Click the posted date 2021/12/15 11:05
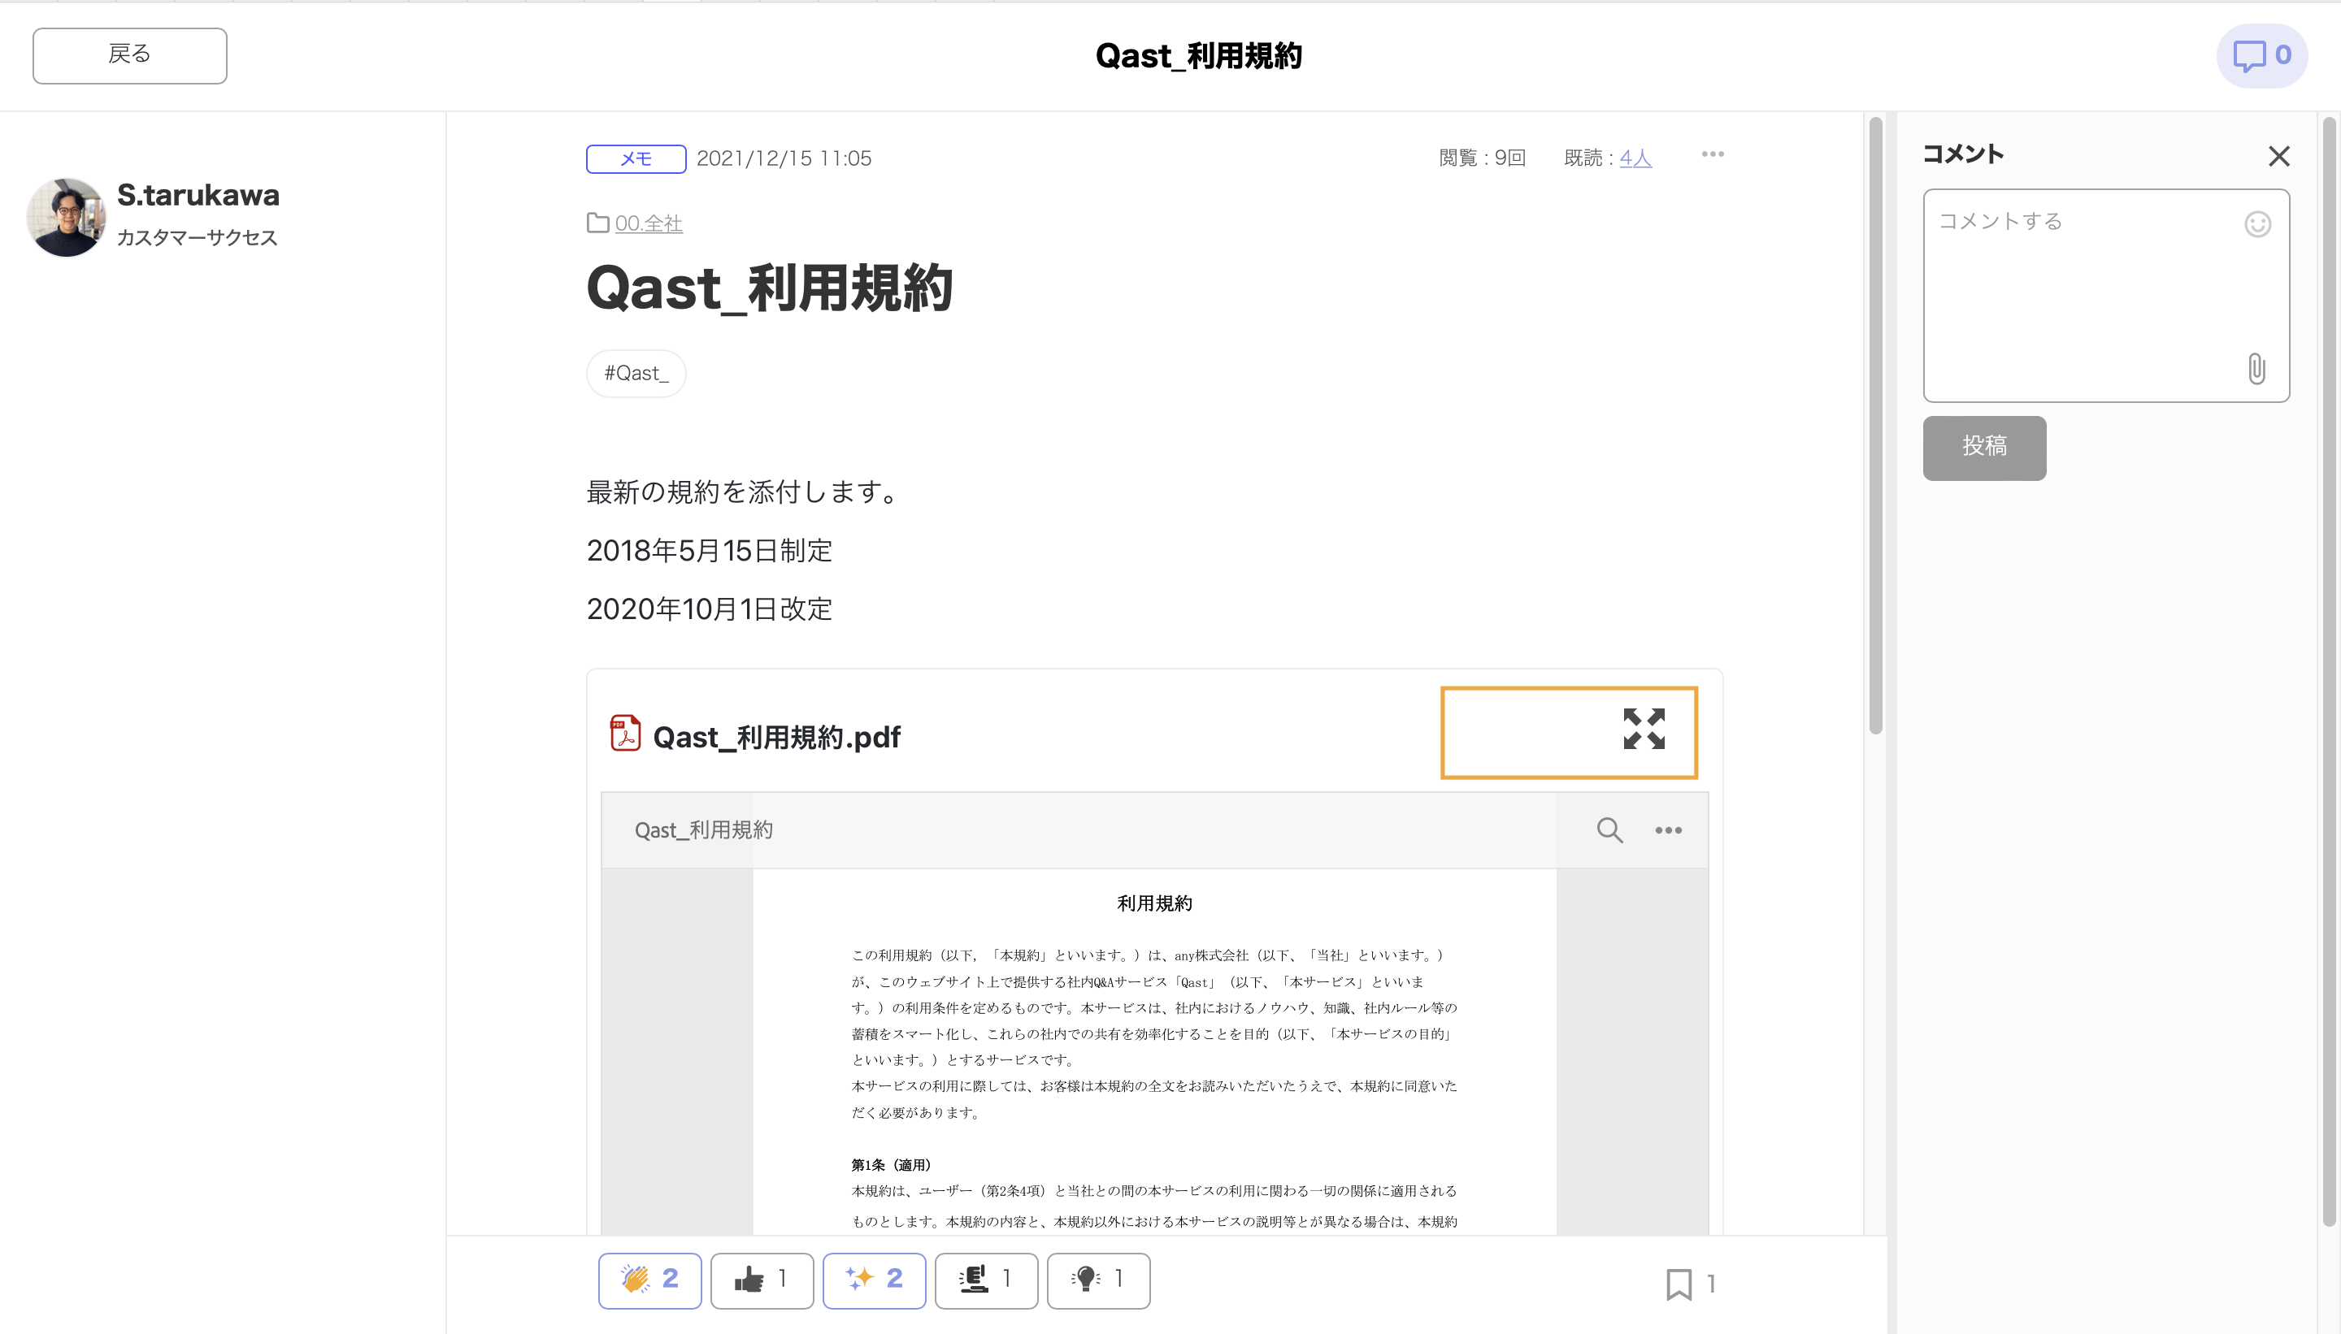 pyautogui.click(x=784, y=158)
